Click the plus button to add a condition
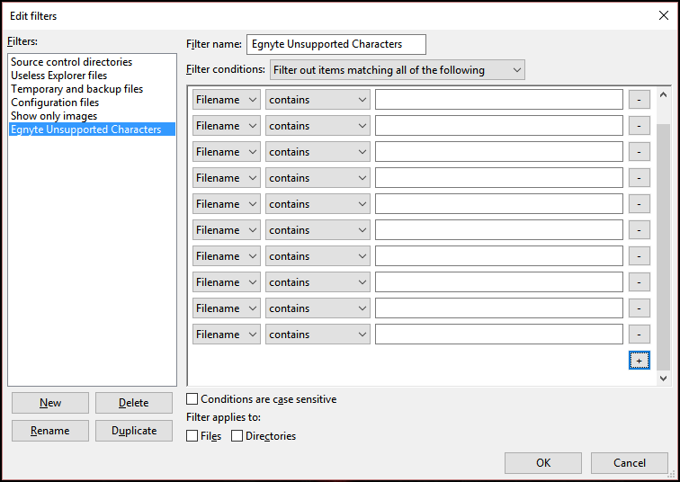The image size is (680, 482). point(639,360)
